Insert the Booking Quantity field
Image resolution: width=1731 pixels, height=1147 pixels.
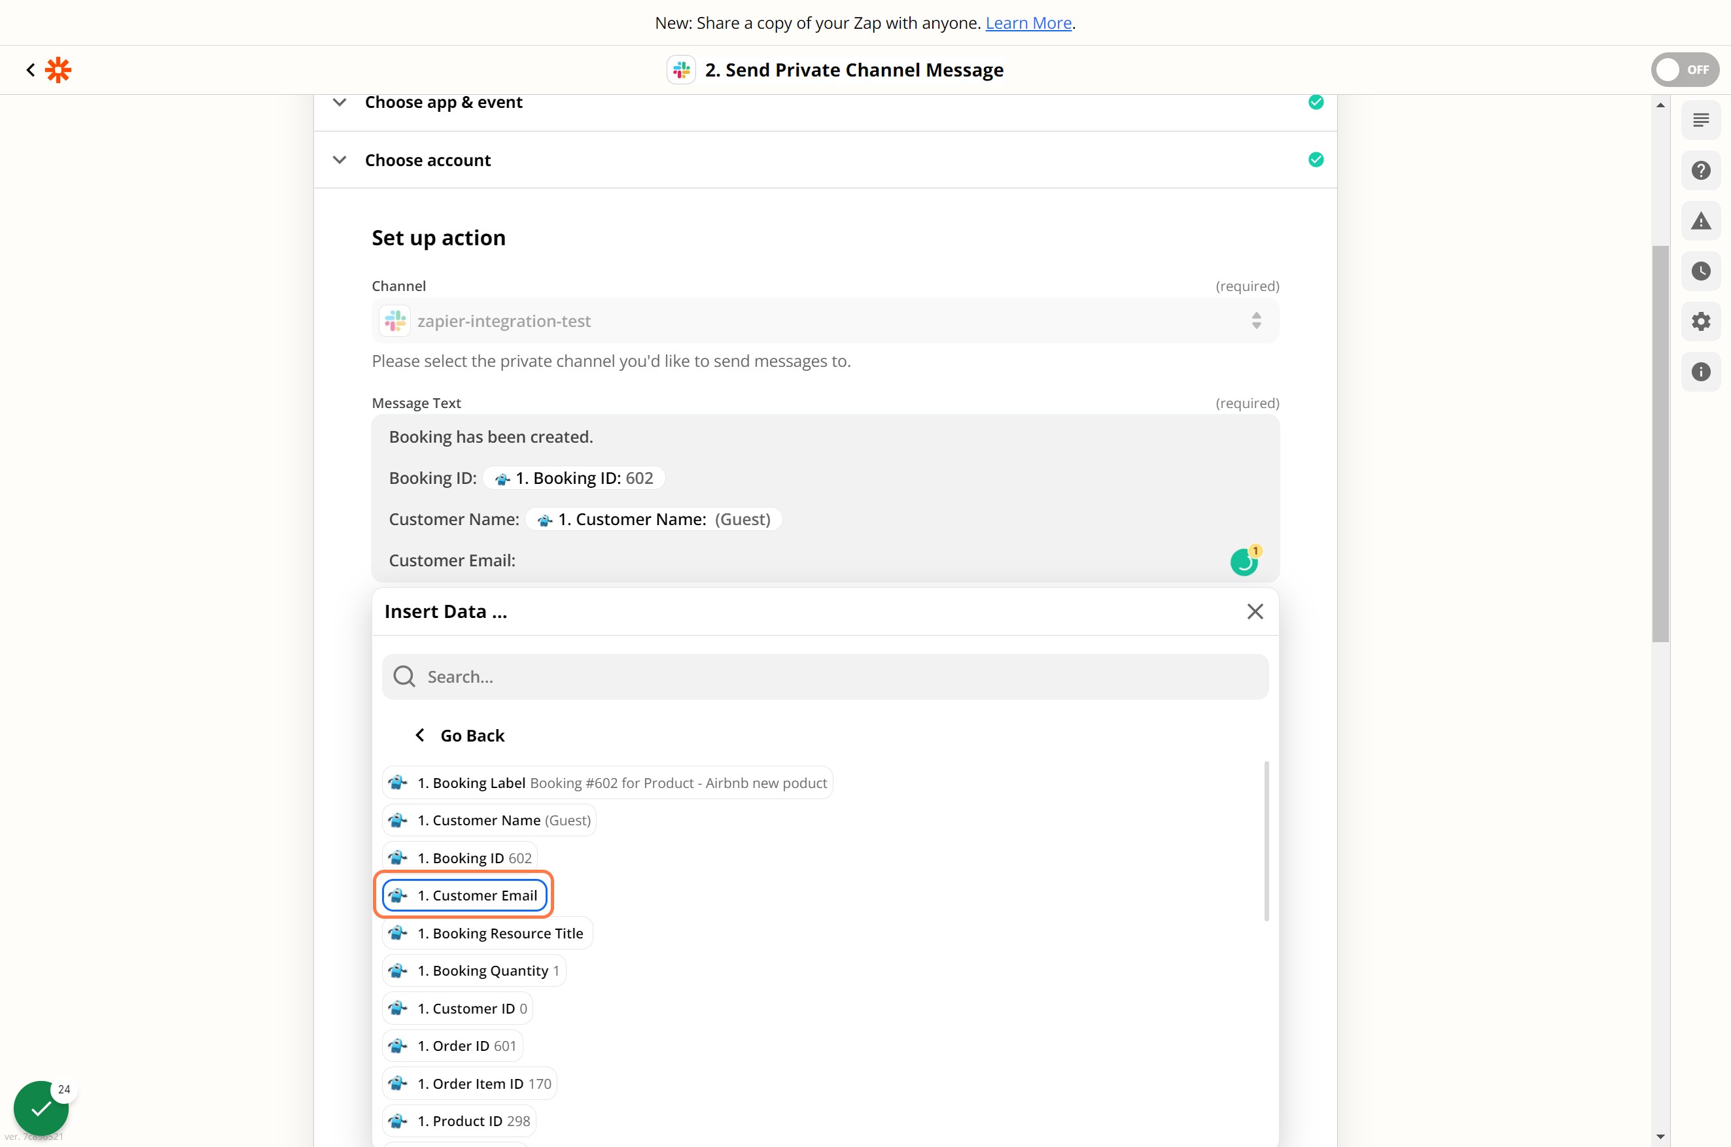(474, 970)
